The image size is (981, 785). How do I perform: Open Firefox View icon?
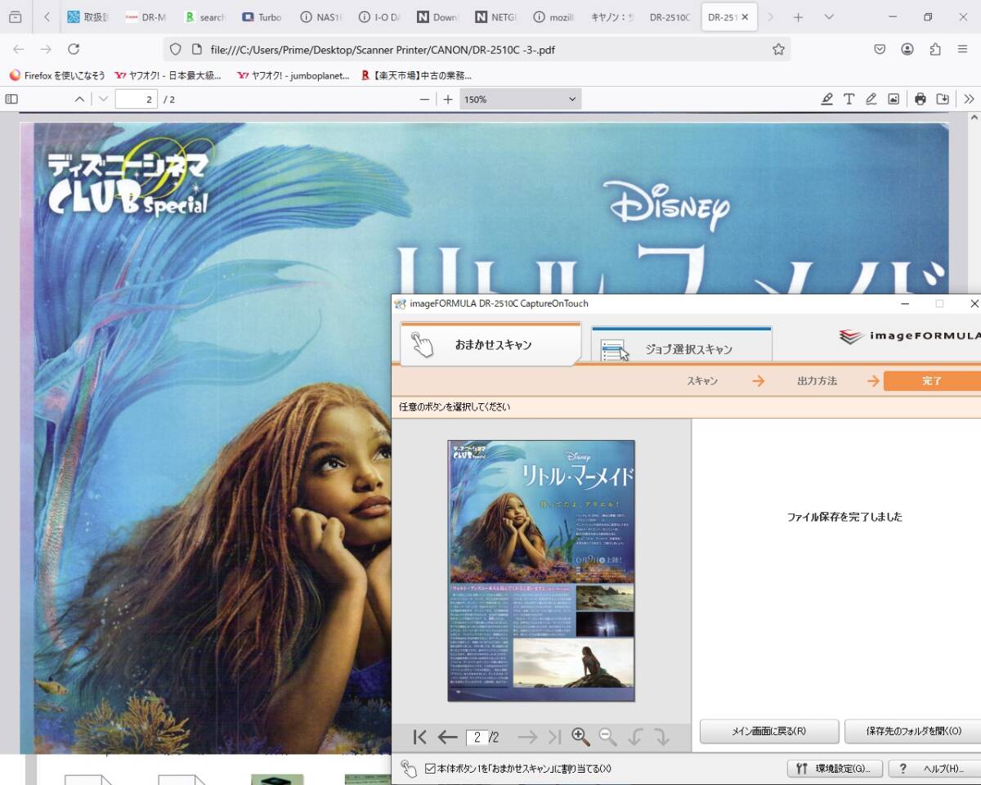16,17
